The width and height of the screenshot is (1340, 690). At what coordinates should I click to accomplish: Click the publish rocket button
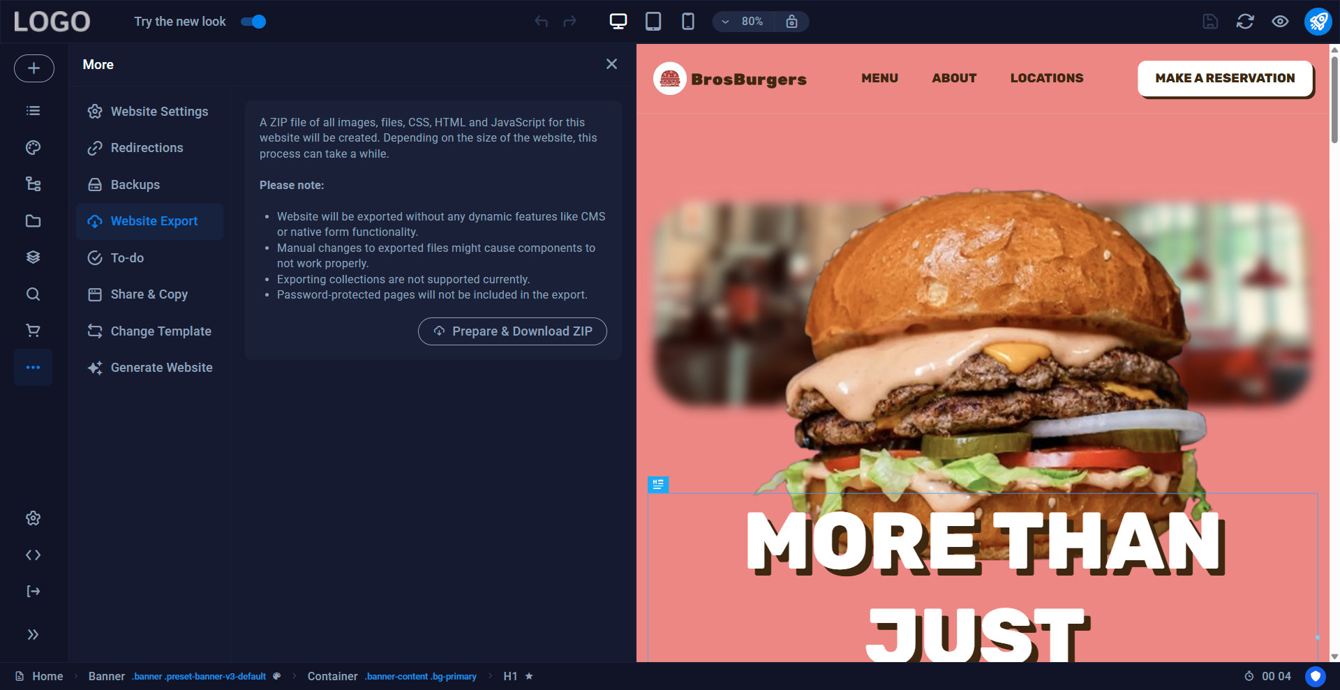(1318, 22)
